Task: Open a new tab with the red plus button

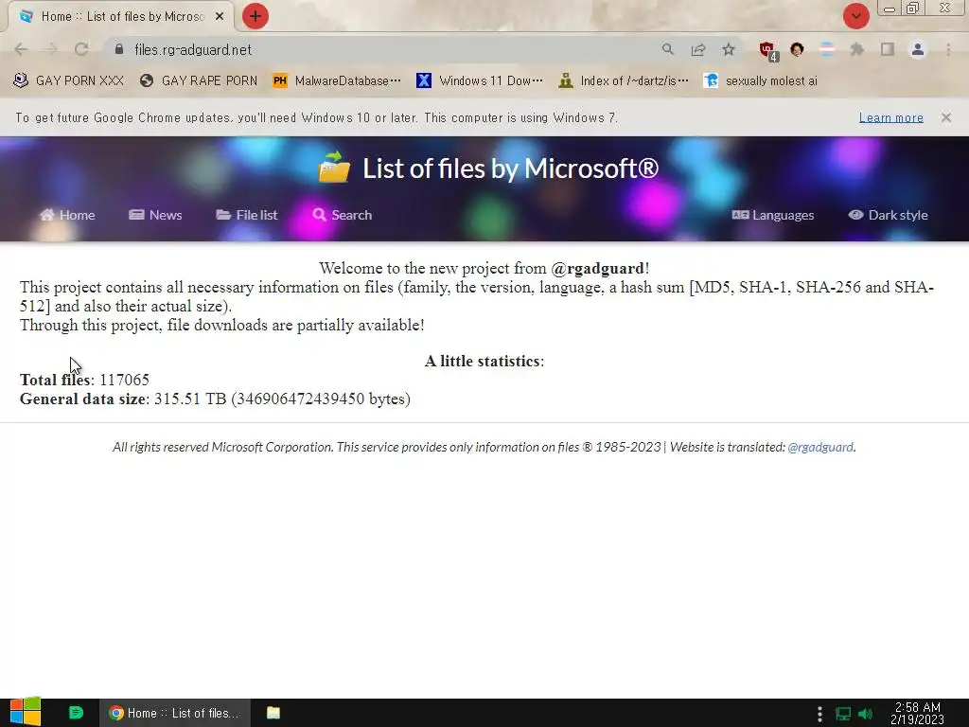Action: click(255, 16)
